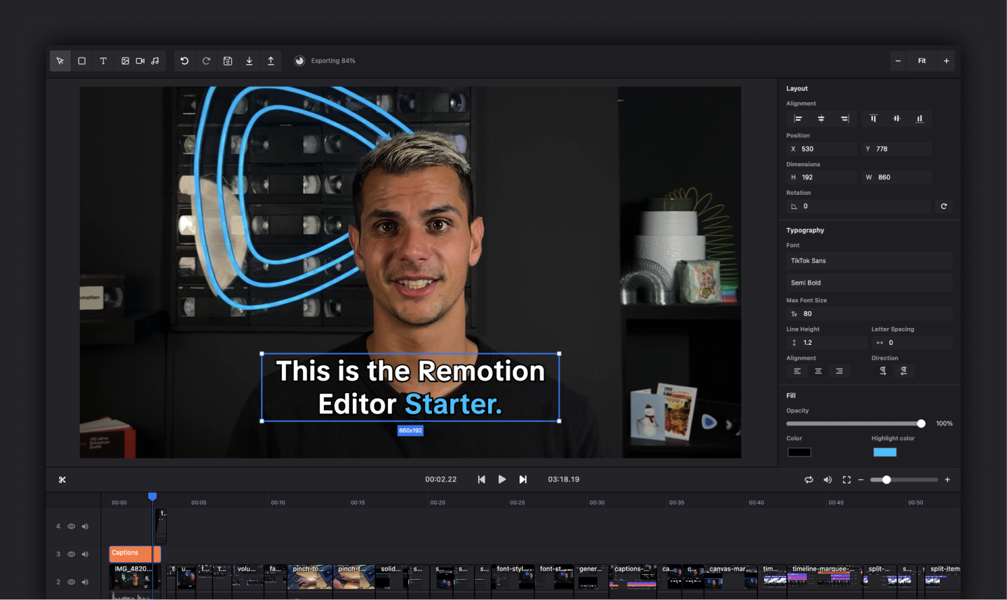Image resolution: width=1007 pixels, height=600 pixels.
Task: Select the rectangle shape tool
Action: click(82, 61)
